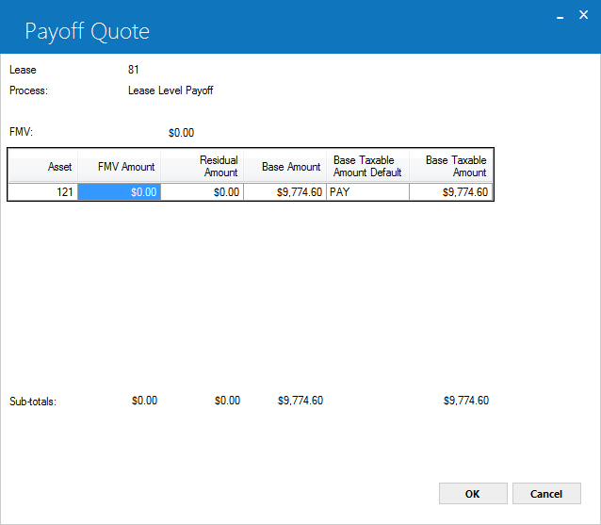Click the Lease Level Payoff process text
601x525 pixels.
tap(171, 90)
